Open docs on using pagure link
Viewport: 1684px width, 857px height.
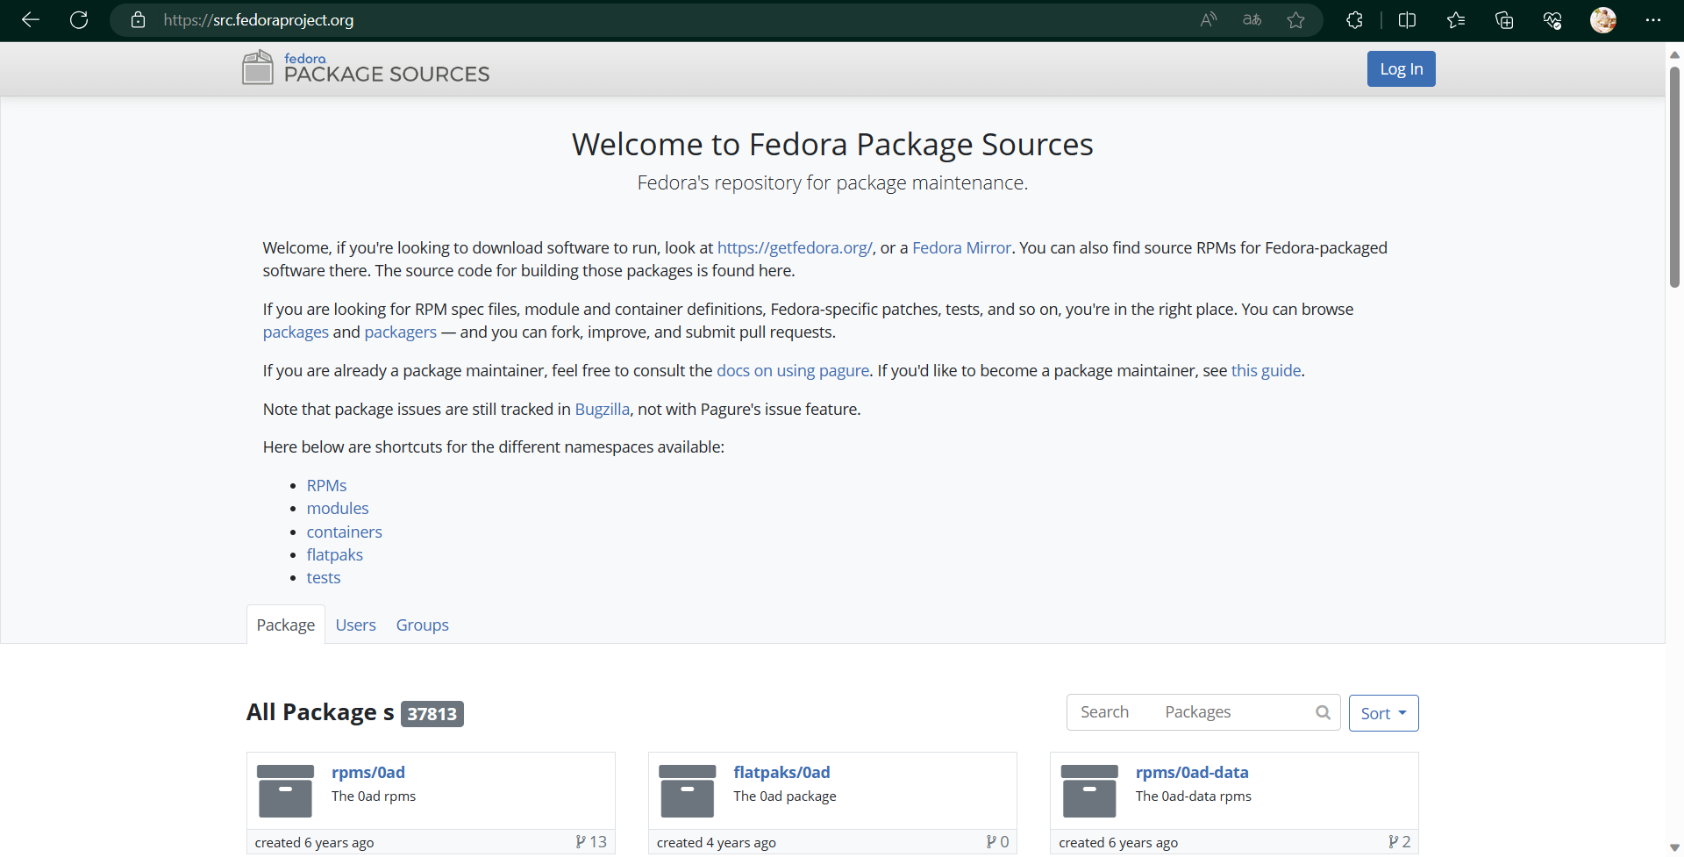[793, 371]
